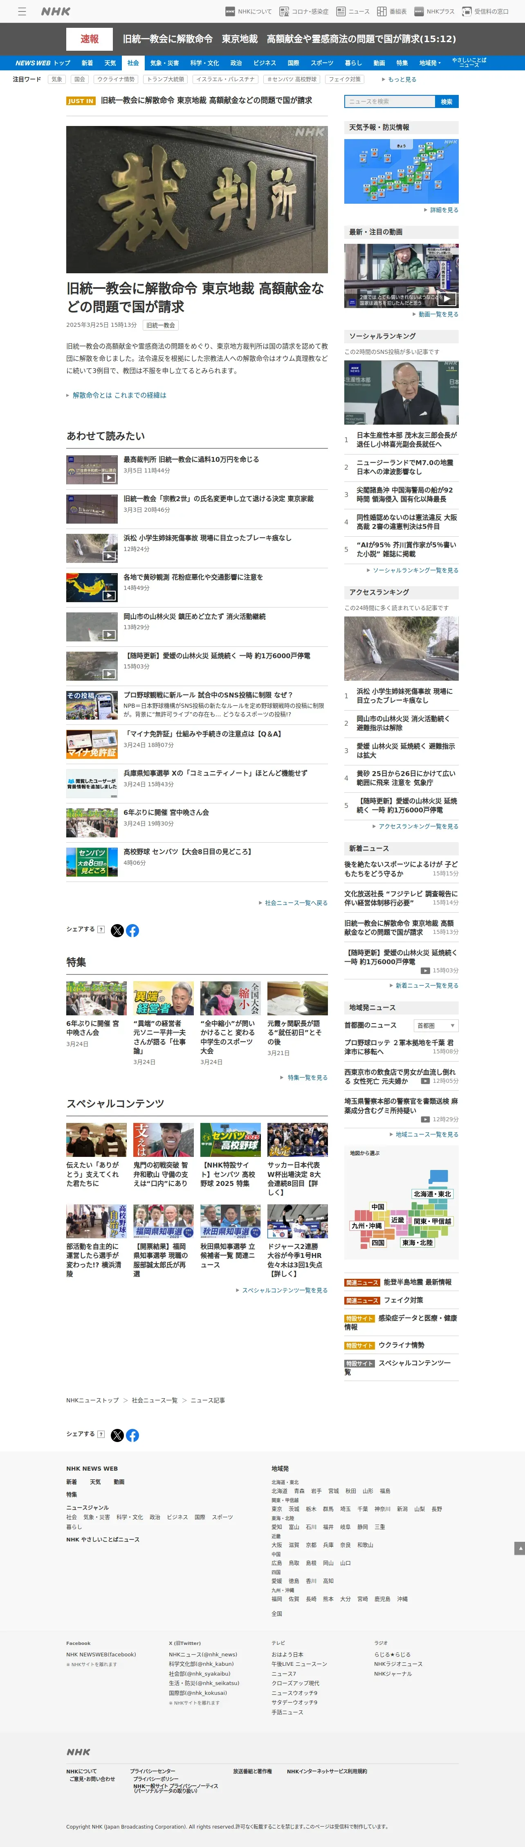The width and height of the screenshot is (525, 1847).
Task: Click the 速報 breaking news label
Action: click(90, 39)
